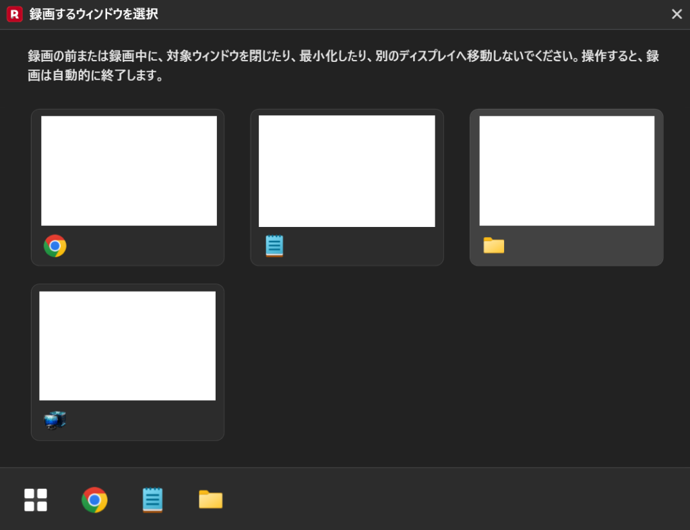This screenshot has height=530, width=690.
Task: Click the Notepad badge below its window preview
Action: click(274, 246)
